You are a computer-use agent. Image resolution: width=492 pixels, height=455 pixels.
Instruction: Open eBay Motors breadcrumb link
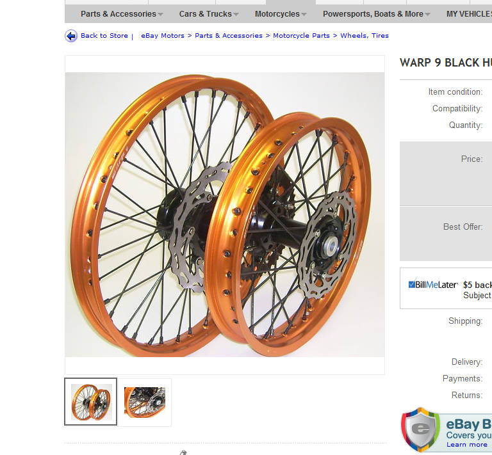163,36
